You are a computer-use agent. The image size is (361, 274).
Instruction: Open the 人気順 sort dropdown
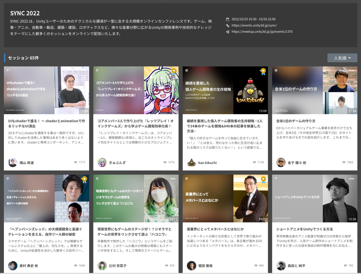click(x=343, y=58)
